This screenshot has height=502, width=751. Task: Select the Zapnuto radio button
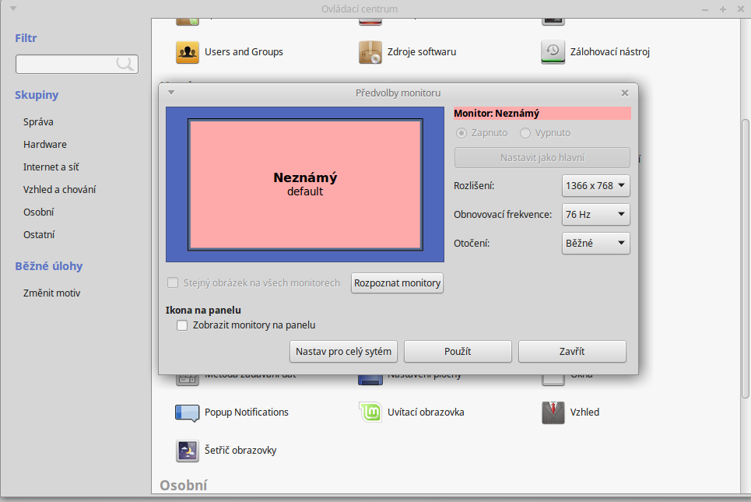click(x=461, y=133)
